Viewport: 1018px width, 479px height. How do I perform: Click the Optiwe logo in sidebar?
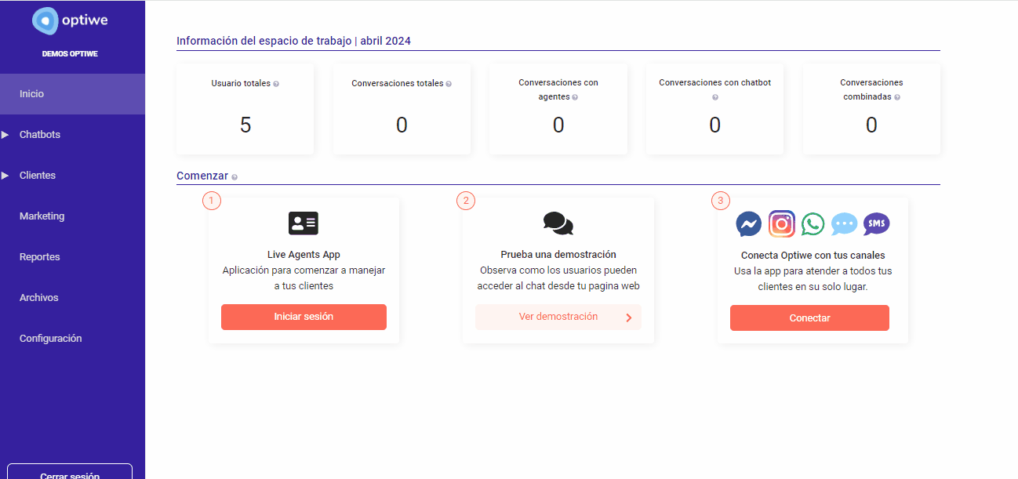pyautogui.click(x=71, y=20)
